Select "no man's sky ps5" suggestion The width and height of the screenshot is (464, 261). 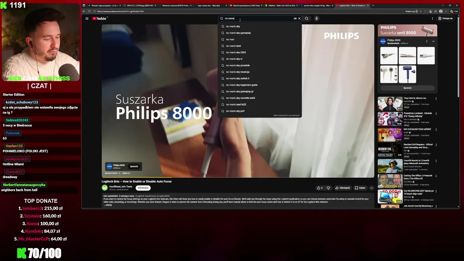pyautogui.click(x=260, y=111)
